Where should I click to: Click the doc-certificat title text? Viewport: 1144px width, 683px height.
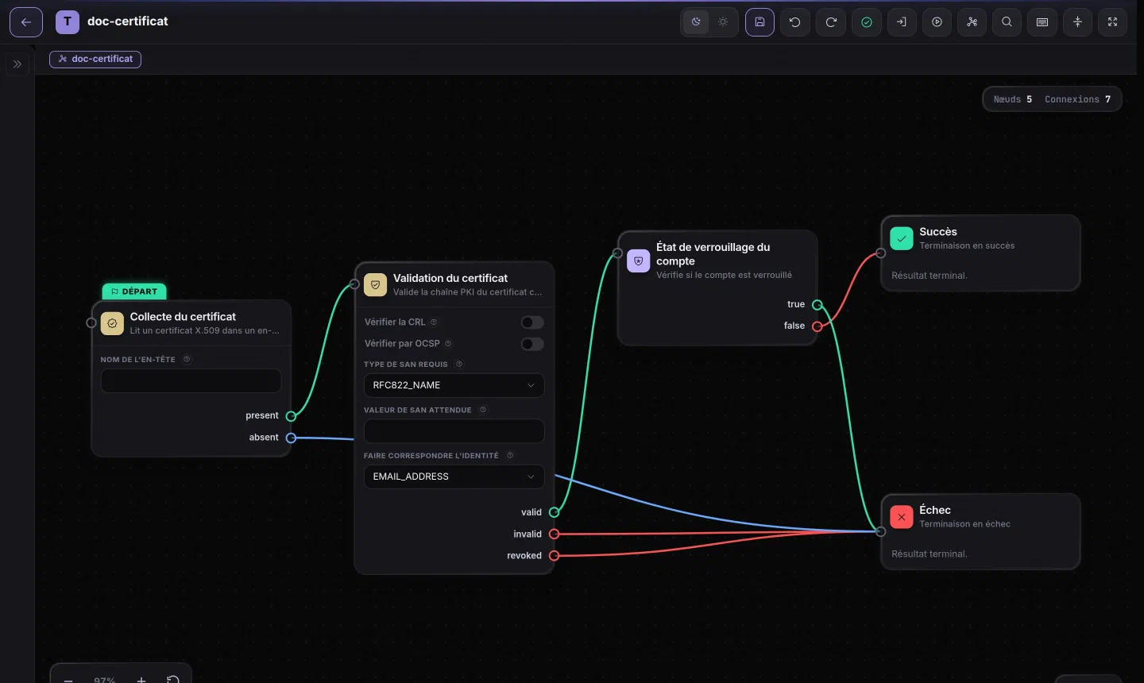click(x=128, y=21)
